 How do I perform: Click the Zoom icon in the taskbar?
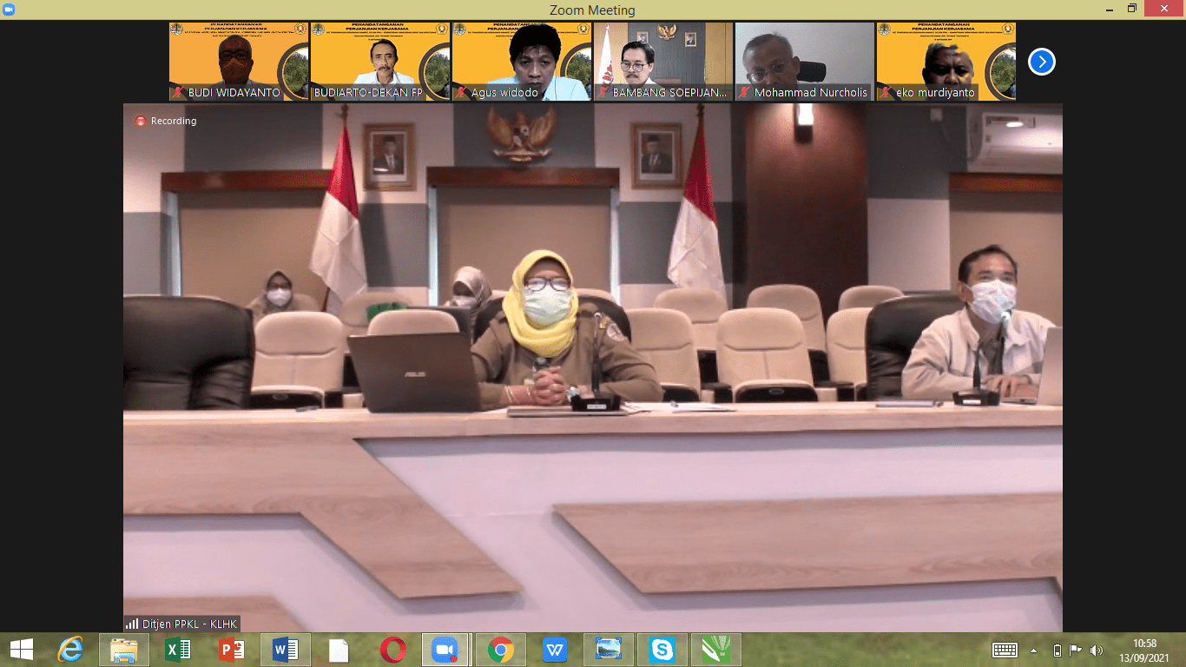445,650
